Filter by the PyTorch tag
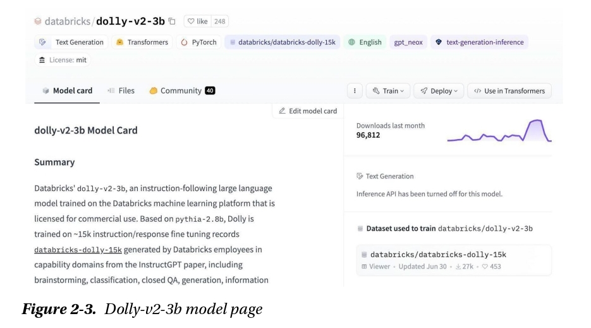Viewport: 591px width, 328px height. click(198, 42)
